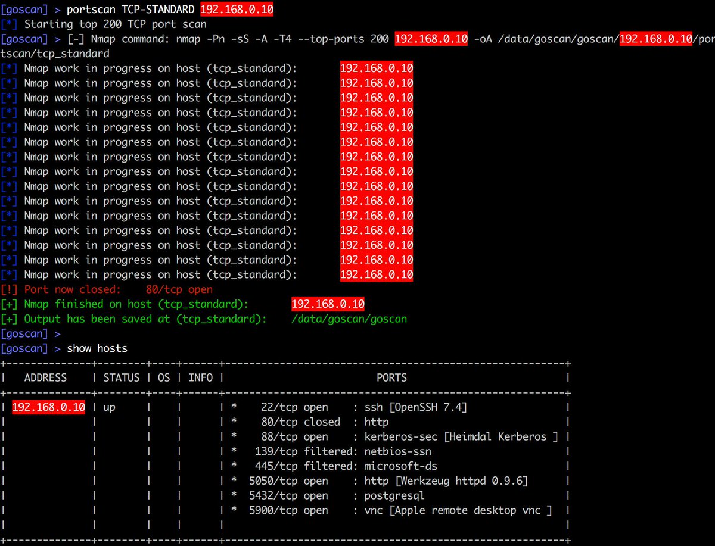Click 'http [Werkzeug httpd 0.9.6]' service text
Screen dimensions: 715x546
(x=446, y=481)
